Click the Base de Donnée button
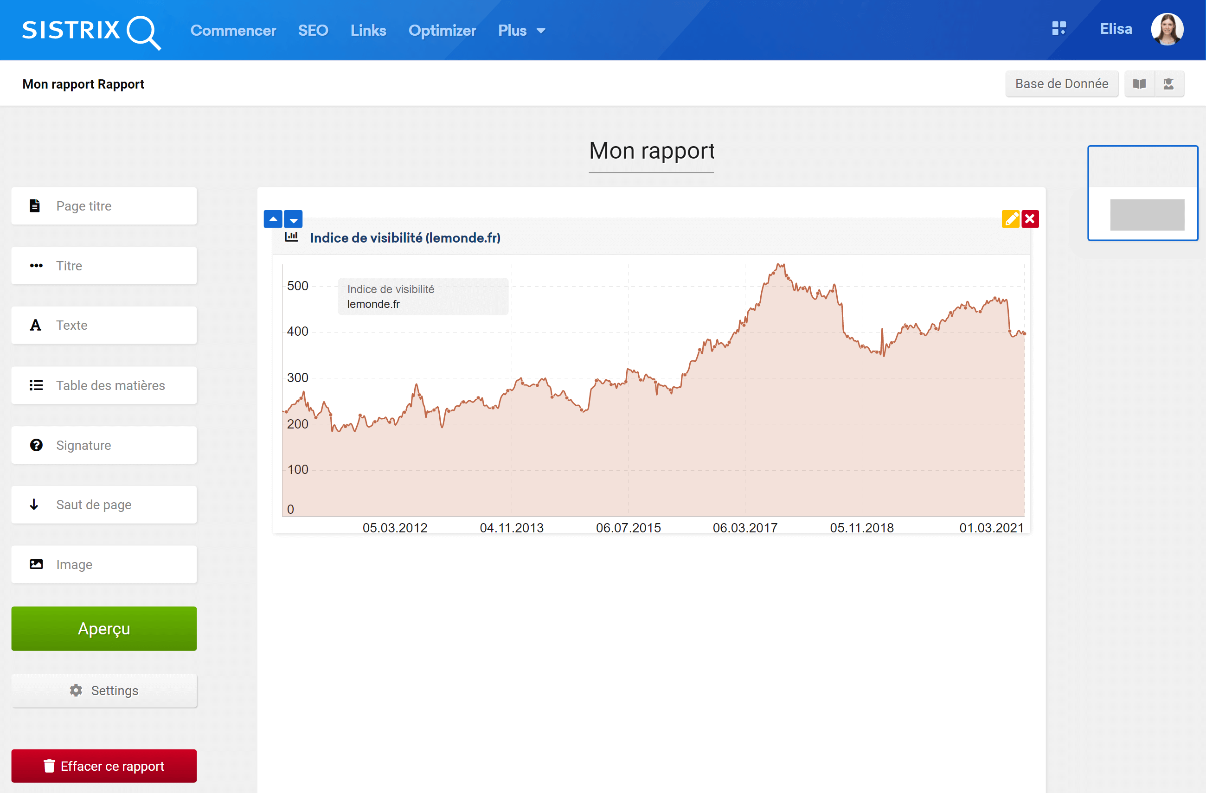The height and width of the screenshot is (793, 1206). (1062, 83)
